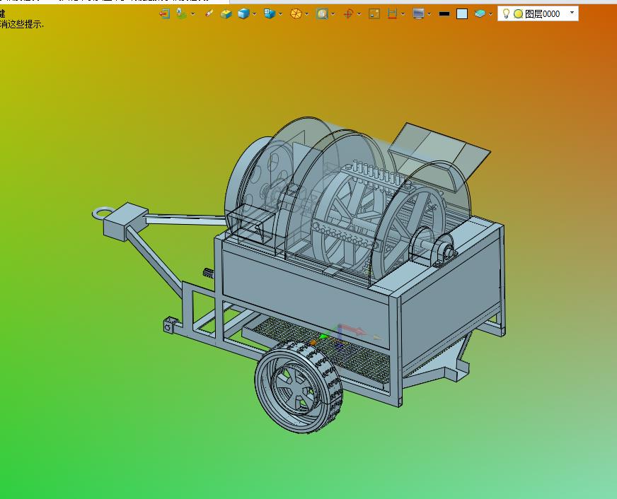Click the exit/back arrow icon in toolbar
This screenshot has width=617, height=499.
click(x=164, y=13)
